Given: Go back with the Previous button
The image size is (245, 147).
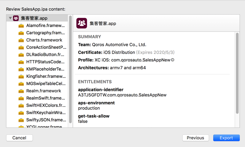Looking at the screenshot, I should (195, 138).
